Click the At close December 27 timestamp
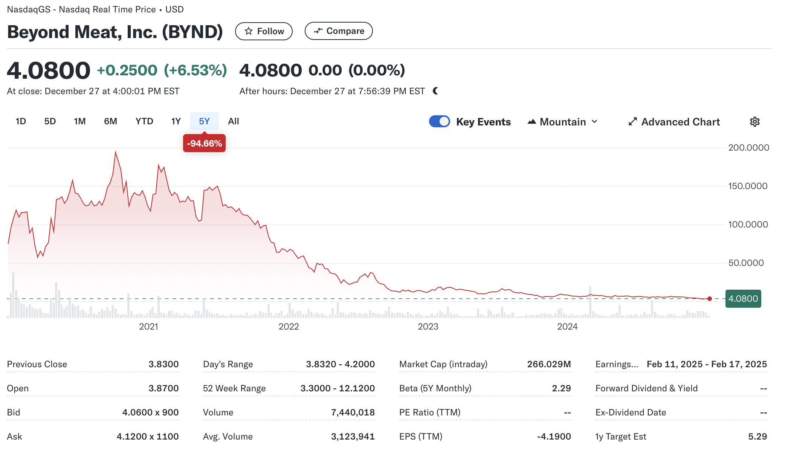This screenshot has height=455, width=788. [x=93, y=91]
